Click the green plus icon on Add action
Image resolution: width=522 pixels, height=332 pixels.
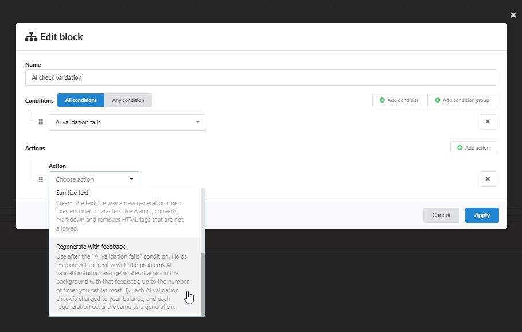pyautogui.click(x=459, y=148)
